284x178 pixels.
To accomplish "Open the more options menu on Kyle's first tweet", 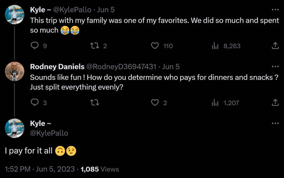I will [x=275, y=9].
